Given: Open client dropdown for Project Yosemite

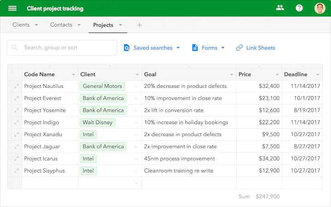Looking at the screenshot, I should pyautogui.click(x=136, y=110).
